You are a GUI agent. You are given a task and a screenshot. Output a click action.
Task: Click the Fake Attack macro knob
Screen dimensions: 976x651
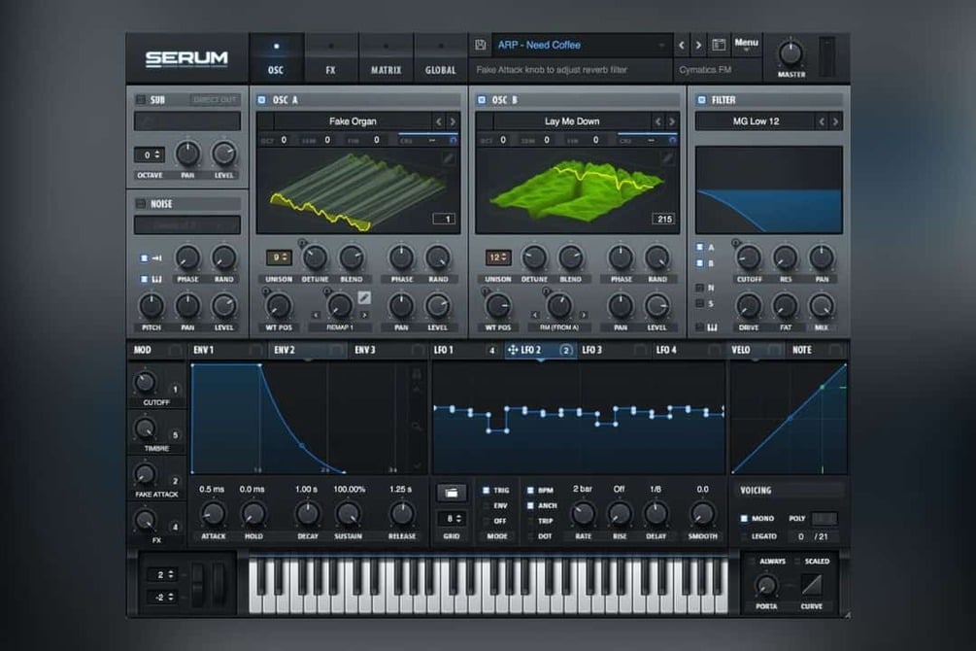pos(145,474)
